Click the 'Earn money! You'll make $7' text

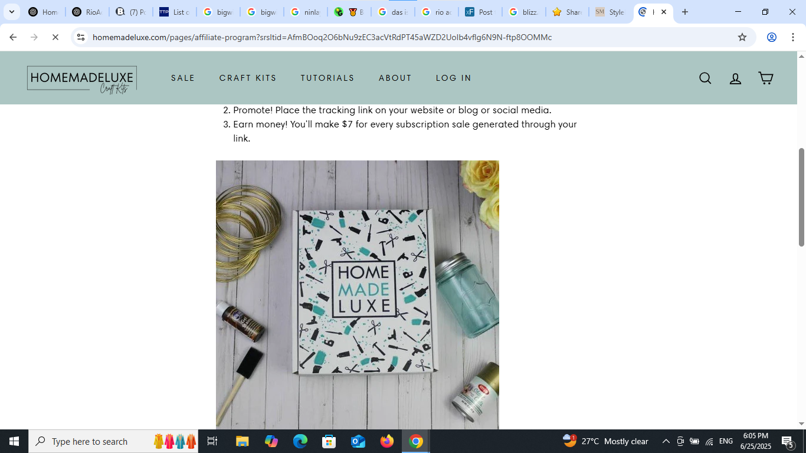pos(405,132)
